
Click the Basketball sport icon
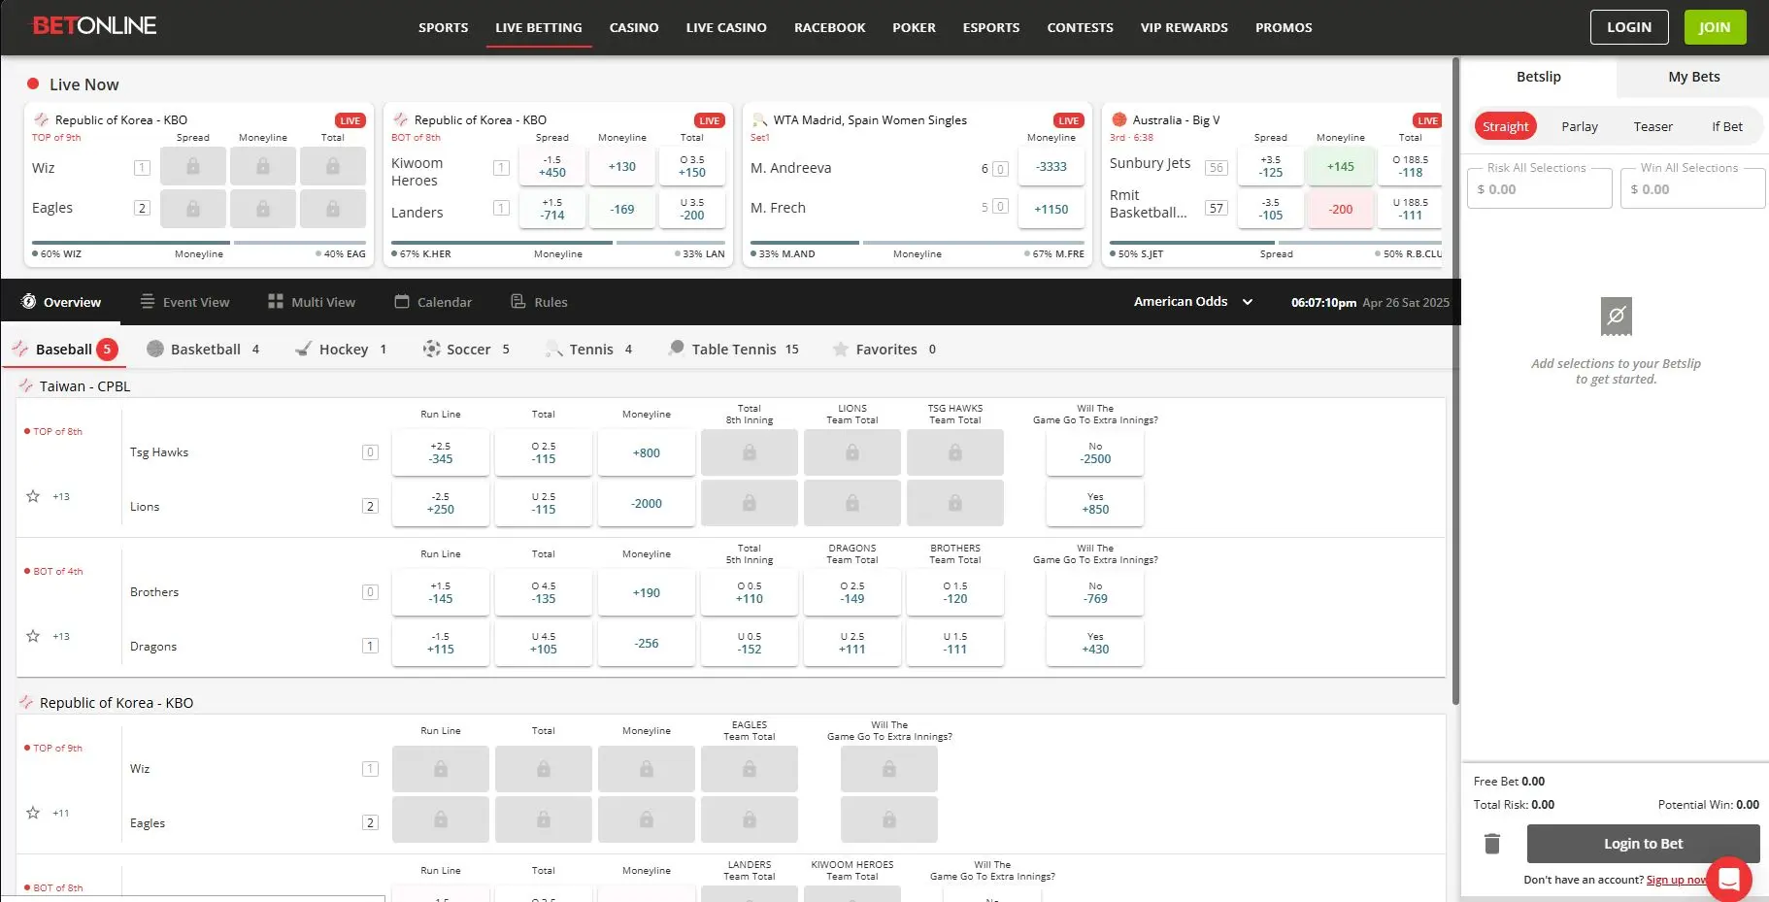[x=155, y=349]
